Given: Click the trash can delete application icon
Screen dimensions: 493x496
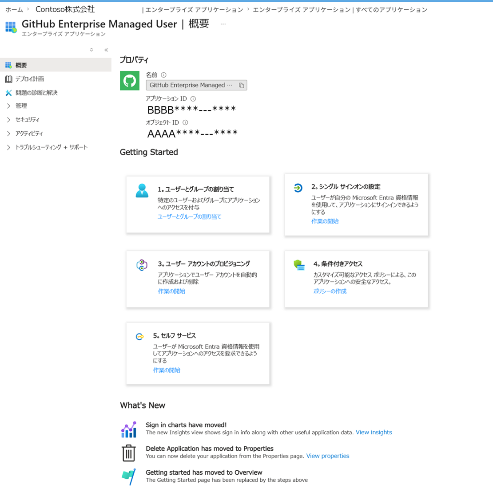Looking at the screenshot, I should coord(128,453).
